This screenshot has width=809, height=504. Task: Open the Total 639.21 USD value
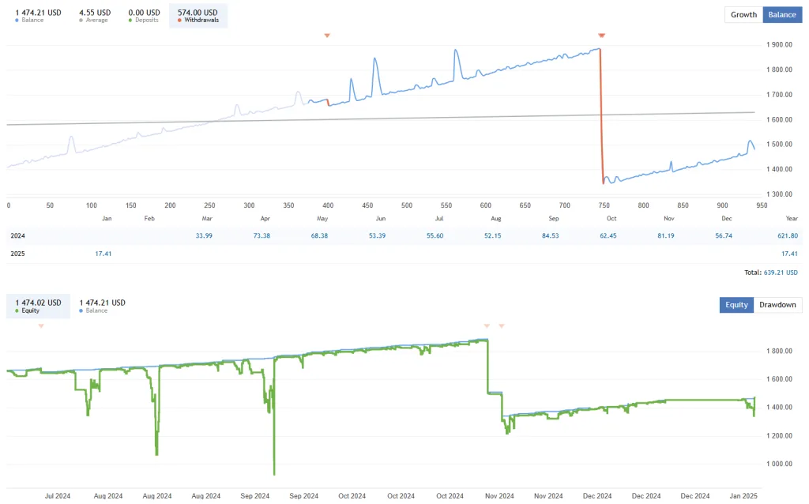click(782, 272)
